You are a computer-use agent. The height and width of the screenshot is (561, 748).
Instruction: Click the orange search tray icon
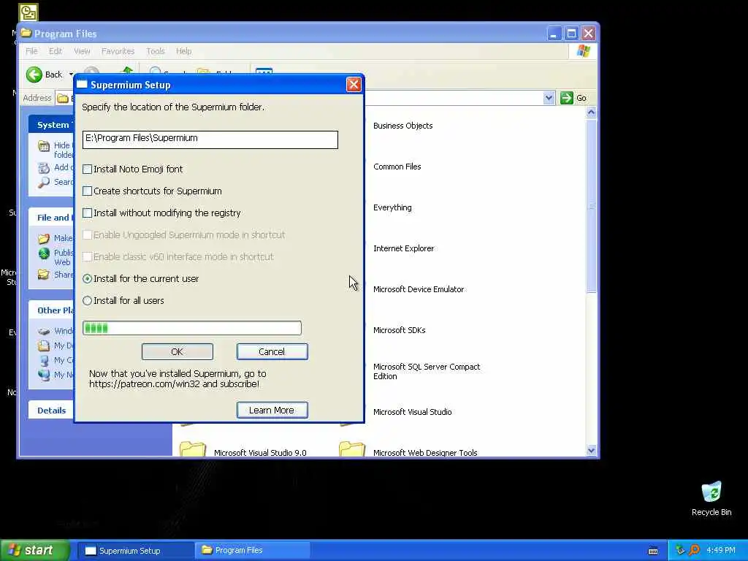pyautogui.click(x=695, y=551)
